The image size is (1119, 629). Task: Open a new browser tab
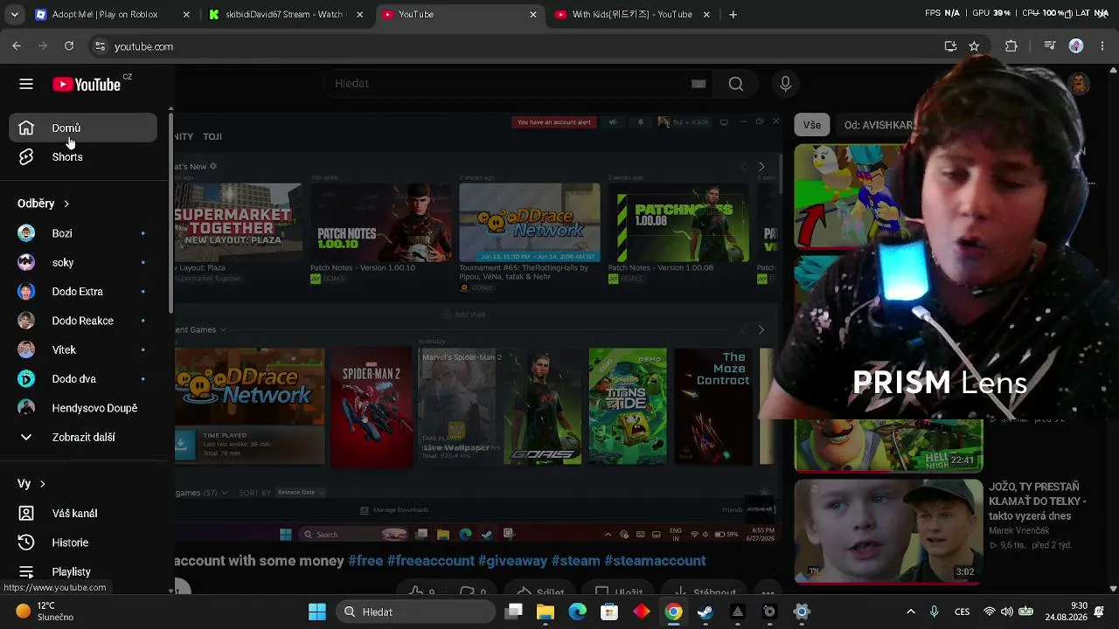point(733,14)
